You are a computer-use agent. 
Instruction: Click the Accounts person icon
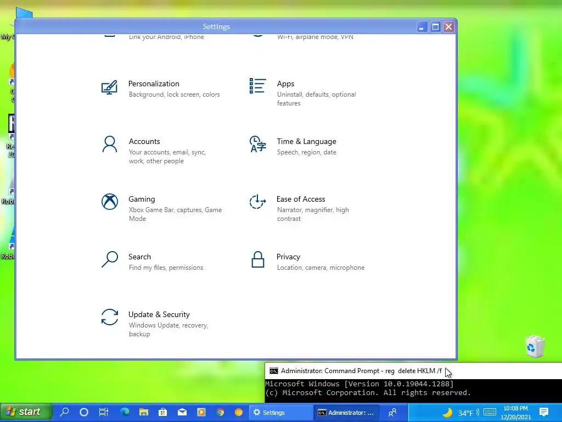109,145
